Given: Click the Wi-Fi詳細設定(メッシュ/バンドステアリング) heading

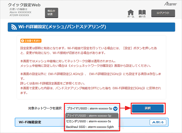Looking at the screenshot, I should (62, 27).
